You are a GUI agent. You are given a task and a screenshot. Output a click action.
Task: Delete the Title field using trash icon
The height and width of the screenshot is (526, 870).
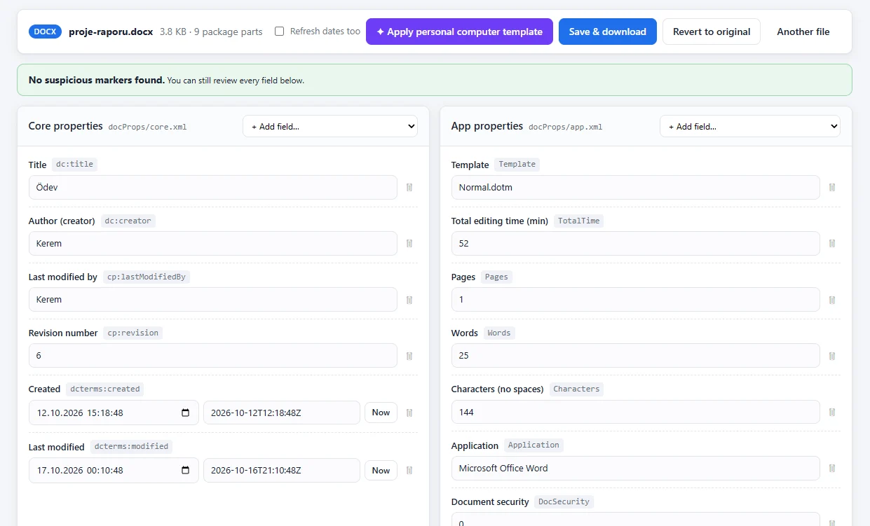[x=409, y=188]
